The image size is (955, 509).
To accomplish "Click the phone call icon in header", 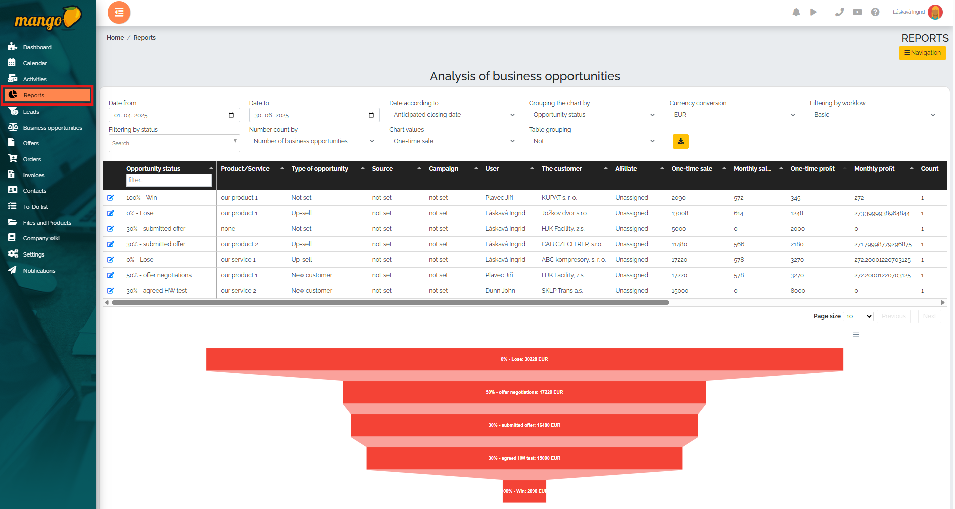I will click(x=839, y=12).
